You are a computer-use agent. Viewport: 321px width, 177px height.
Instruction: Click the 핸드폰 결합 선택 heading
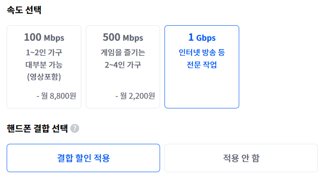[37, 128]
